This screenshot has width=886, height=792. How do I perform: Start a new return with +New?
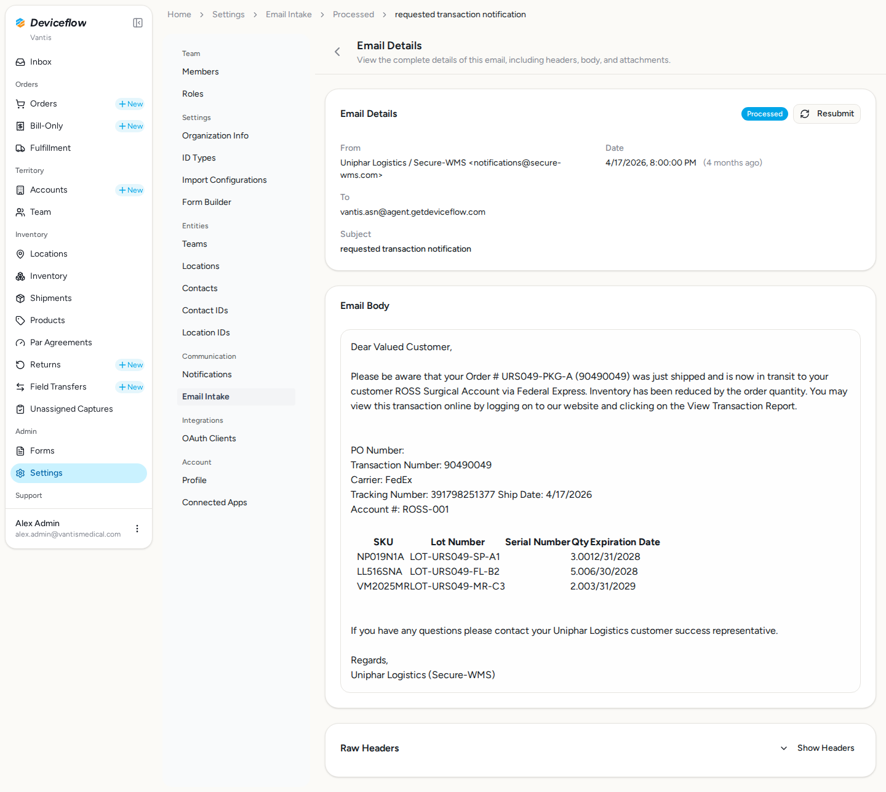(130, 365)
